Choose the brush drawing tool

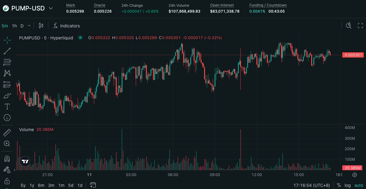click(7, 96)
